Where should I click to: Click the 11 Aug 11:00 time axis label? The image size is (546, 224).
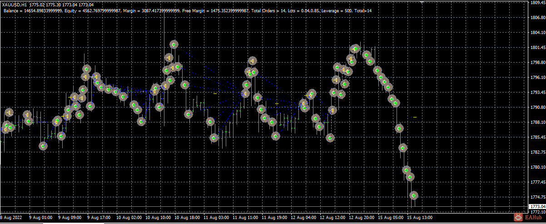[245, 218]
